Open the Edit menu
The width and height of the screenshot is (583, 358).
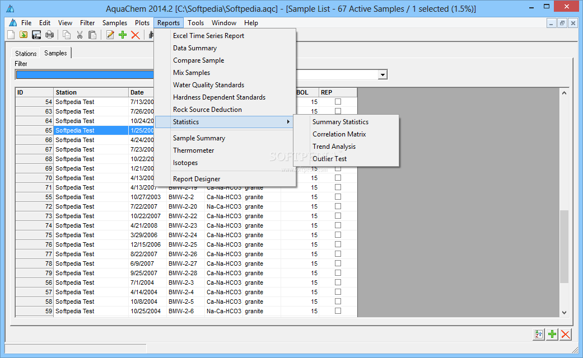(x=45, y=22)
